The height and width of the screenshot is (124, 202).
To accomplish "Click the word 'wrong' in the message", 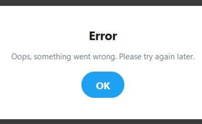I will [x=104, y=57].
